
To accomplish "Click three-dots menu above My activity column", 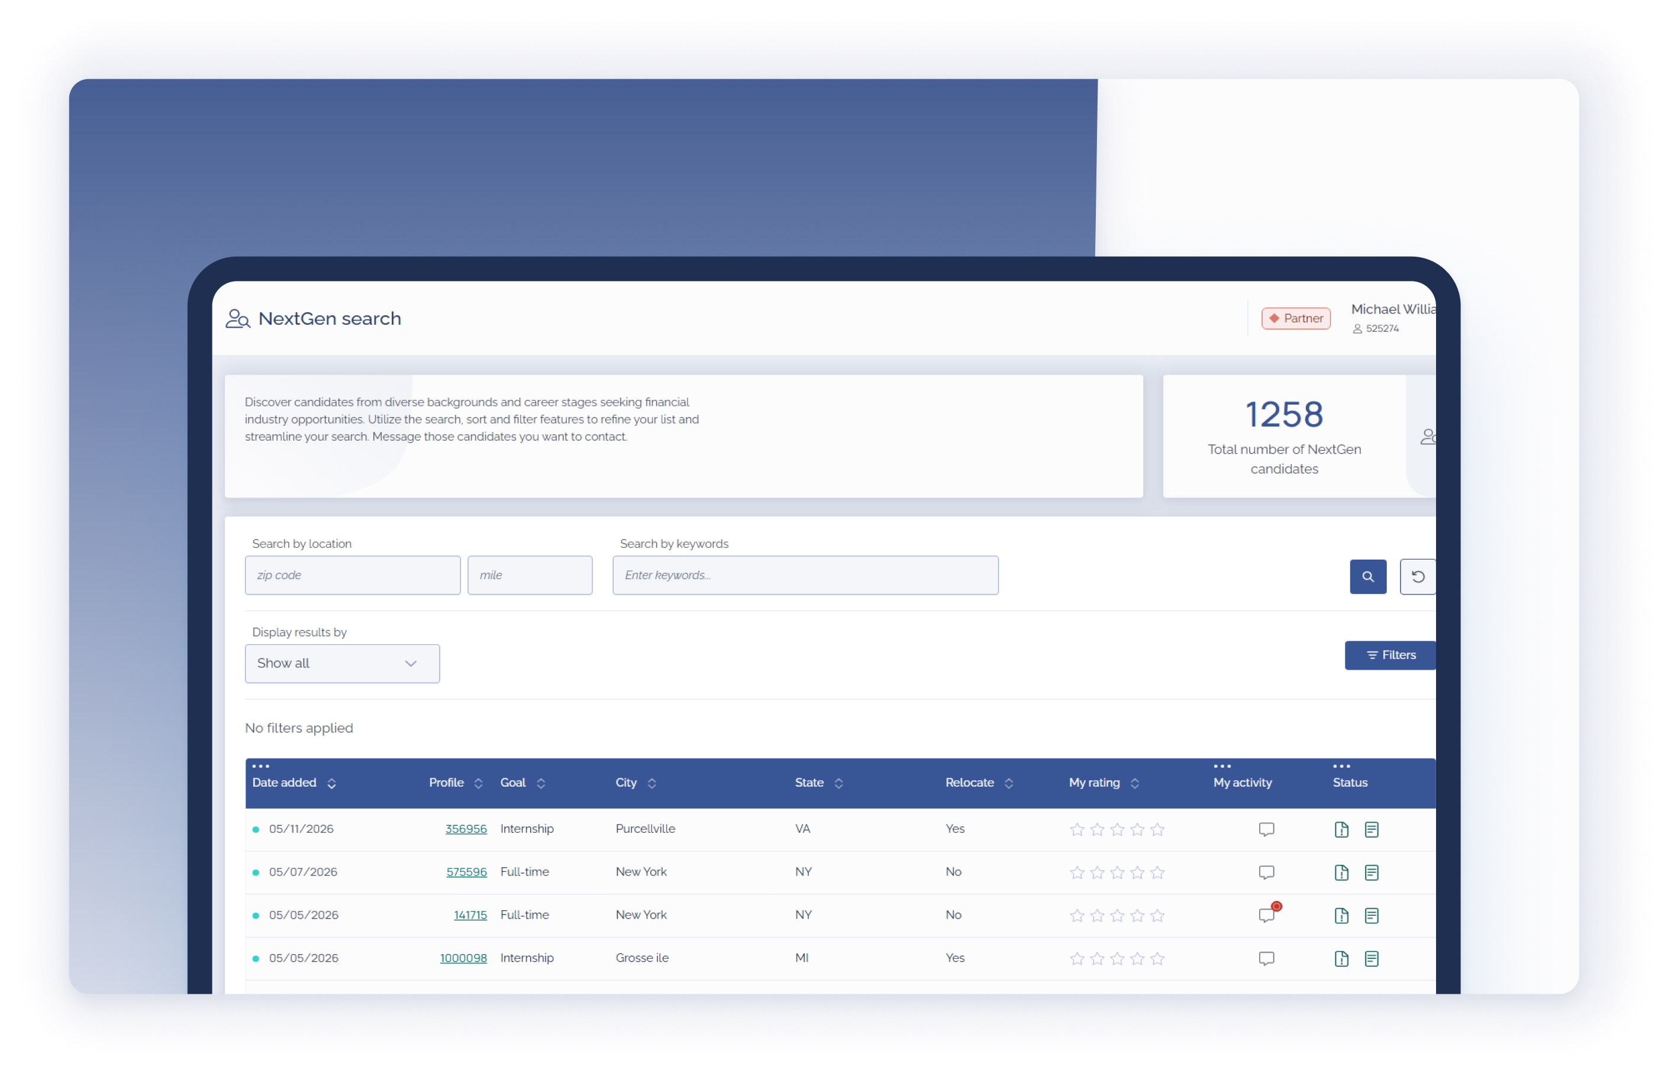I will (1222, 766).
